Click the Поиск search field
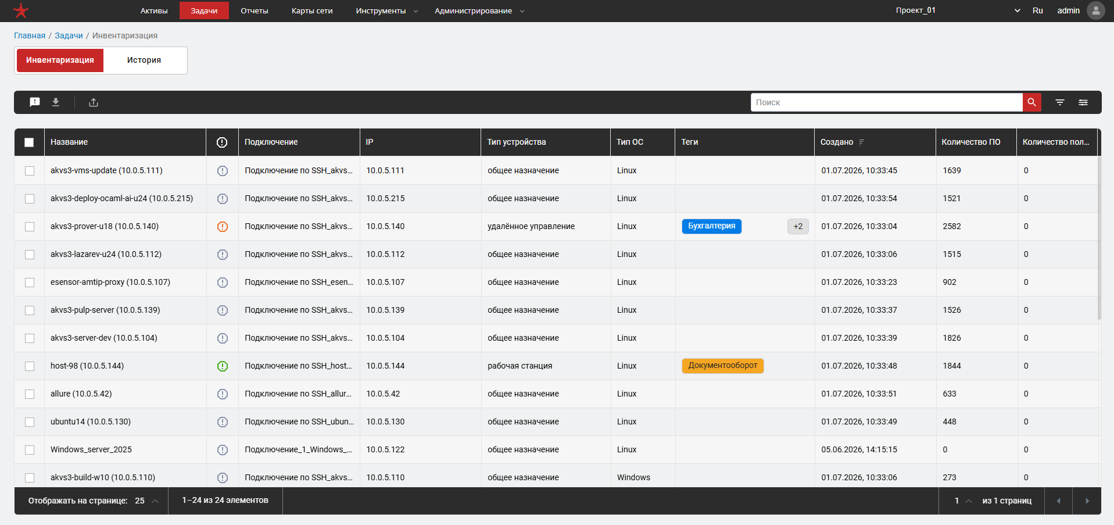The width and height of the screenshot is (1114, 525). pos(887,102)
